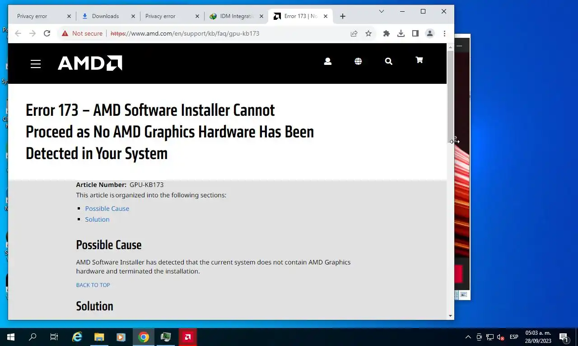Viewport: 578px width, 346px height.
Task: Open the Windows Start menu
Action: 11,337
